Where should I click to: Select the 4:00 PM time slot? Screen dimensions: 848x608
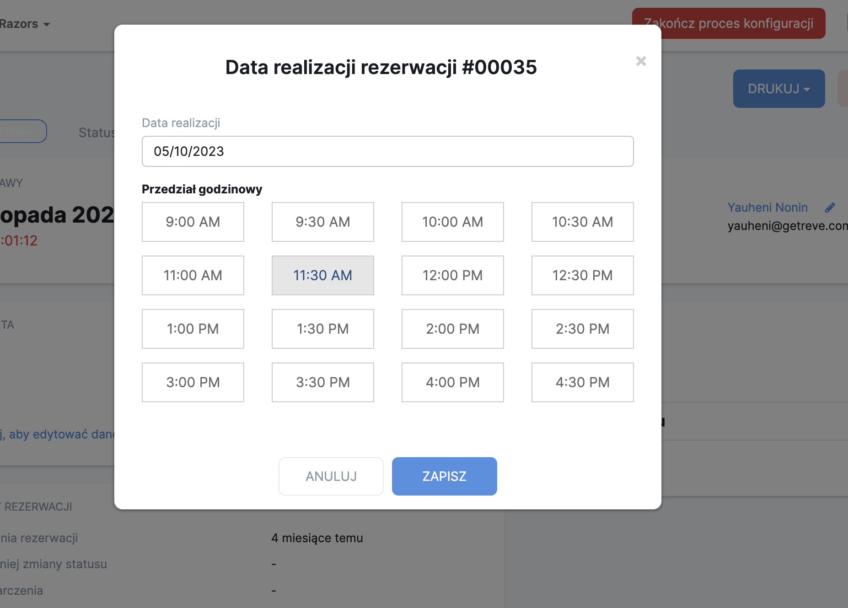pyautogui.click(x=452, y=382)
